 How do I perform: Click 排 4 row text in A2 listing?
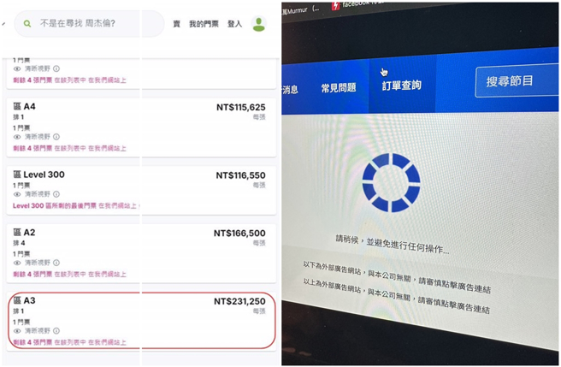(19, 243)
